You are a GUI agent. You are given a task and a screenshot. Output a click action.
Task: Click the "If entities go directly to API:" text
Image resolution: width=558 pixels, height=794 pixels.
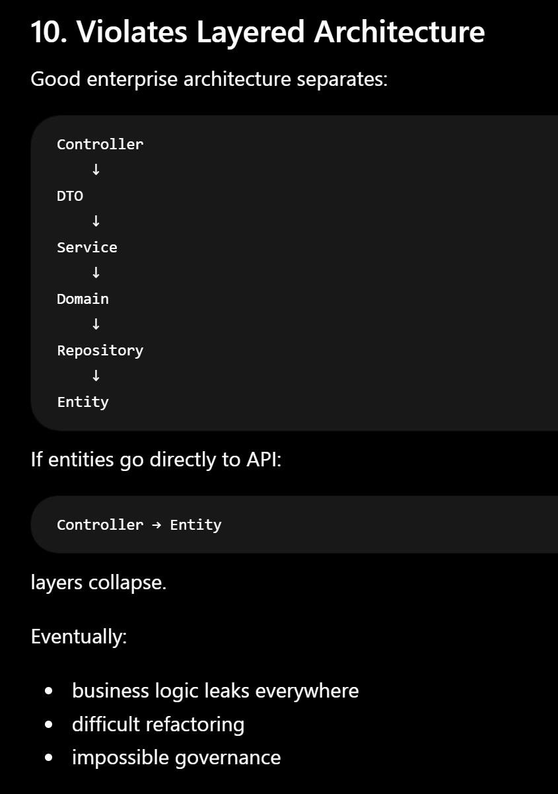156,460
